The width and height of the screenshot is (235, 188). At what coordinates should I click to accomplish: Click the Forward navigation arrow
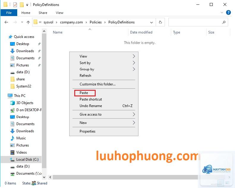15,22
